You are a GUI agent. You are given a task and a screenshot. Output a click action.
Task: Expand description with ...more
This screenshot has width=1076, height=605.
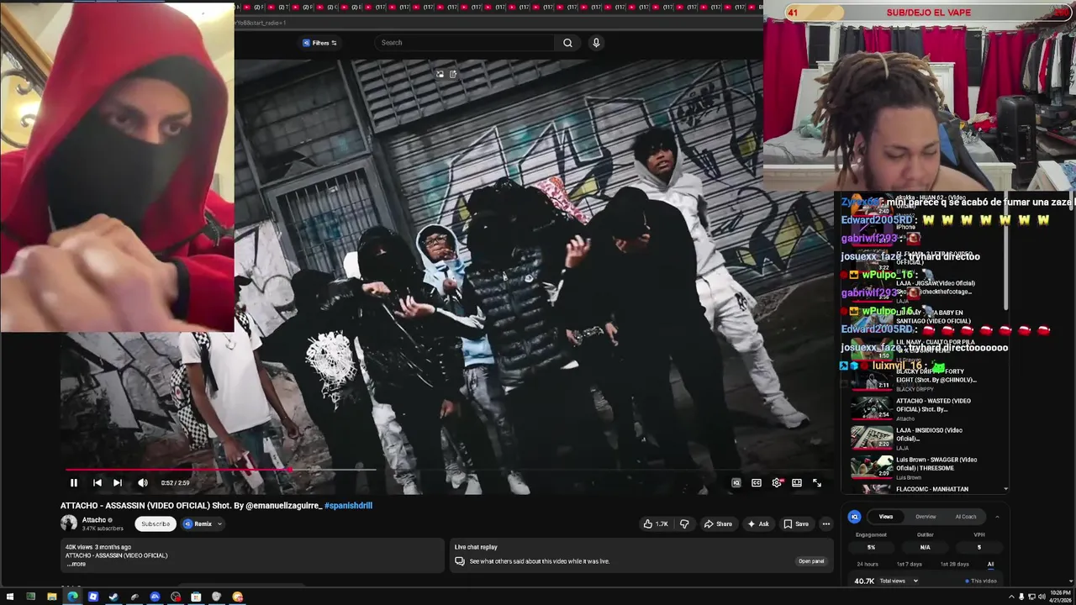point(76,564)
